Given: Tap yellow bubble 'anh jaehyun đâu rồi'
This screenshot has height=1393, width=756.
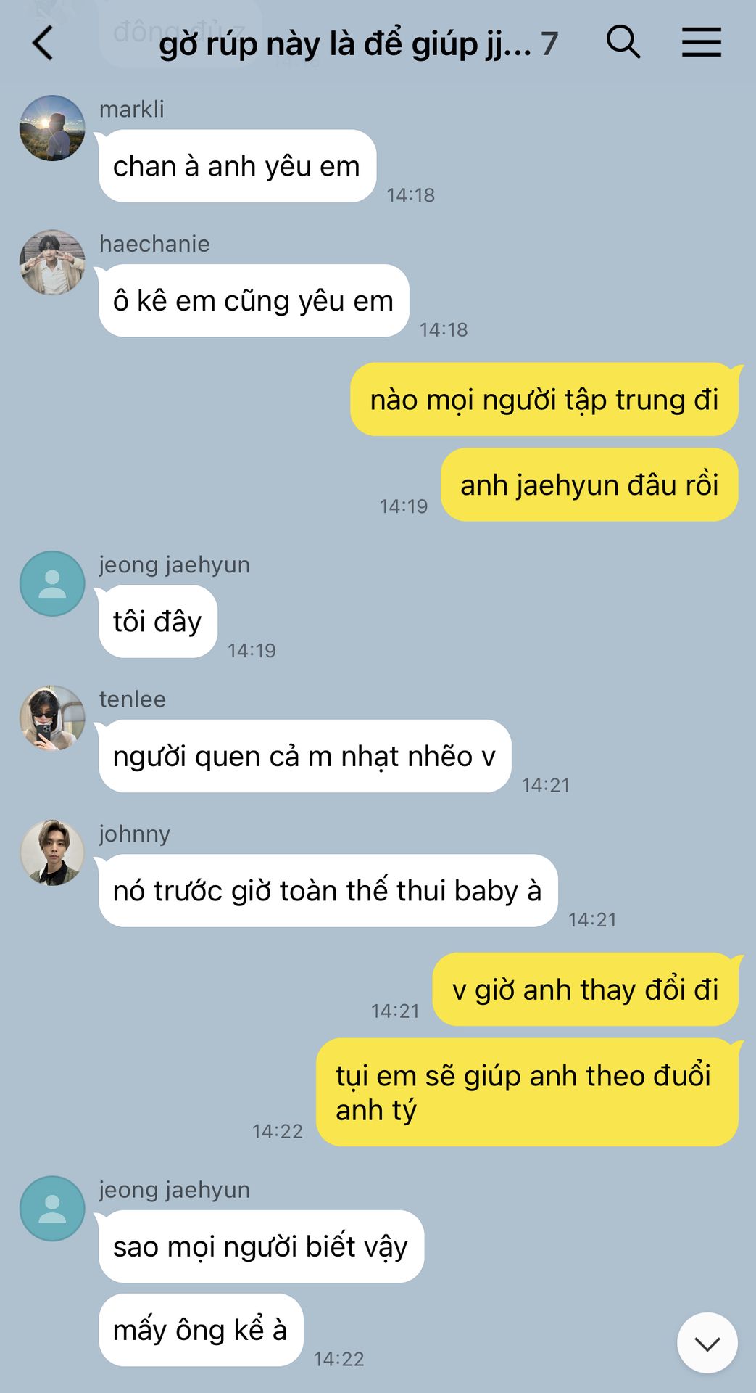Looking at the screenshot, I should click(589, 485).
